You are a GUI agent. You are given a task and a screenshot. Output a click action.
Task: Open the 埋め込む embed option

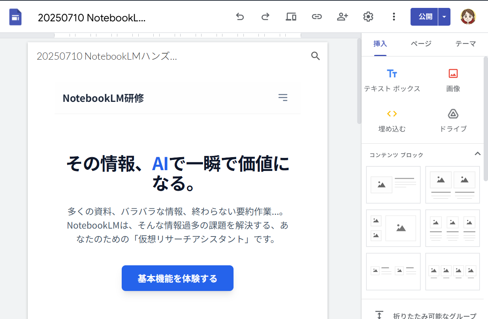point(392,119)
